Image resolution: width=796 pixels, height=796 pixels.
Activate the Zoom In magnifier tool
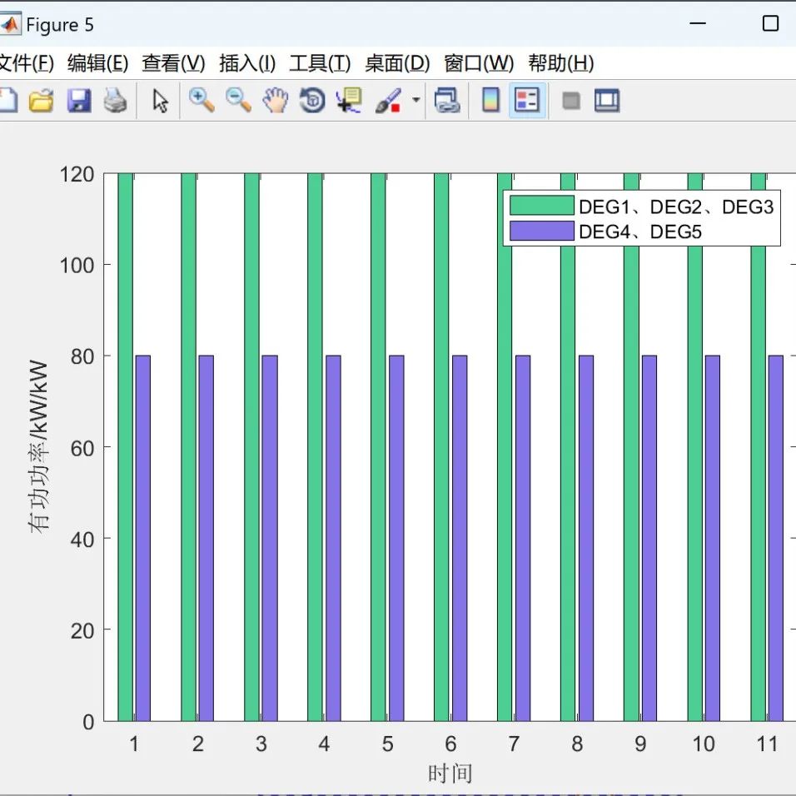coord(201,100)
